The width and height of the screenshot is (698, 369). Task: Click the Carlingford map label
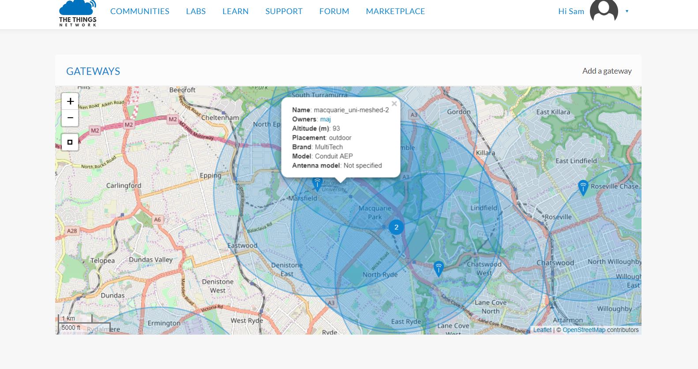[124, 186]
